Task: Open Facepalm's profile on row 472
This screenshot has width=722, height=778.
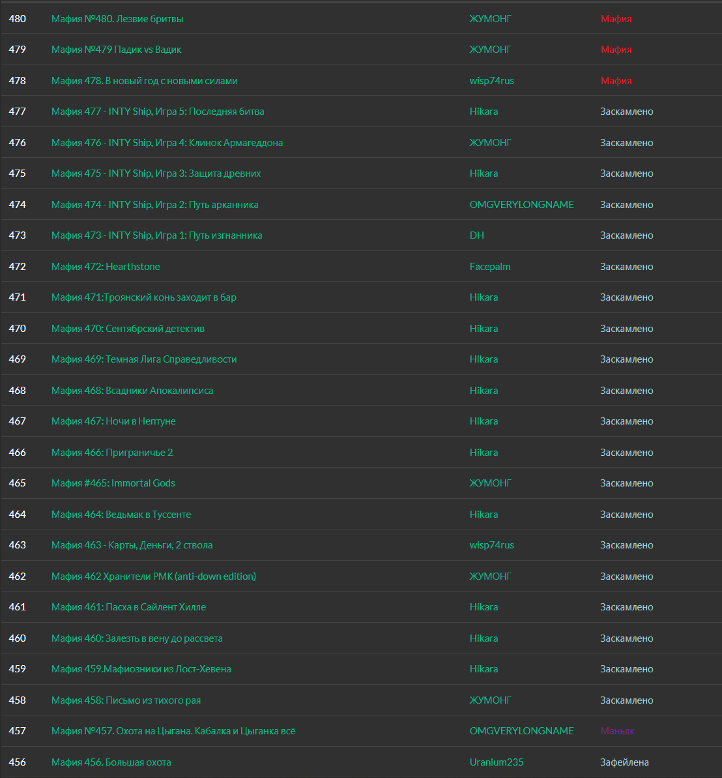Action: click(x=490, y=266)
